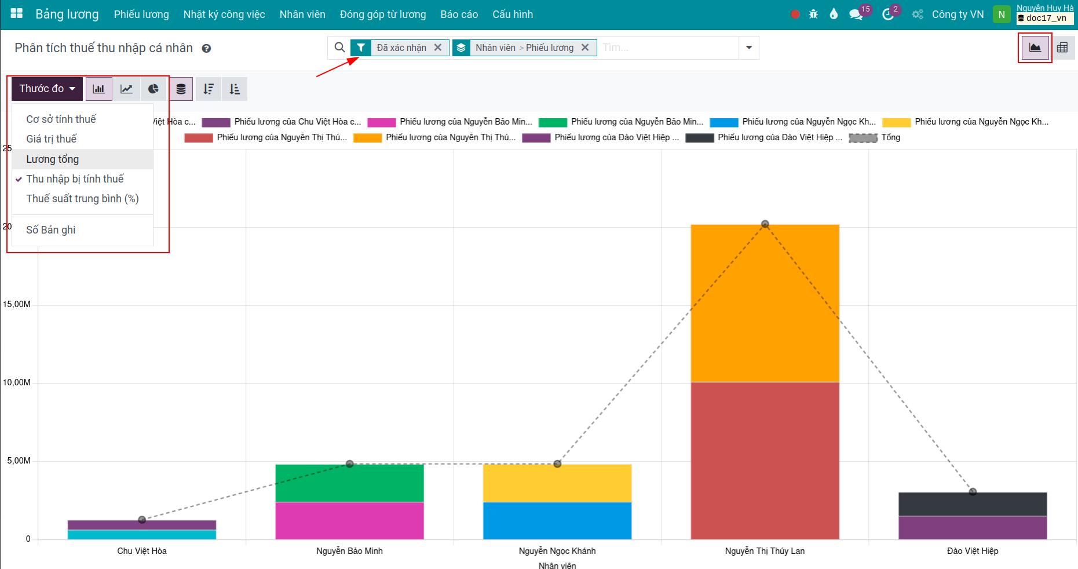Select the 'Lương tổng' measure option
Viewport: 1078px width, 569px height.
(x=53, y=159)
